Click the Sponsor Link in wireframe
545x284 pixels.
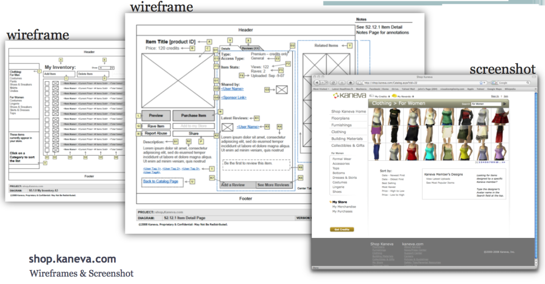(x=234, y=97)
